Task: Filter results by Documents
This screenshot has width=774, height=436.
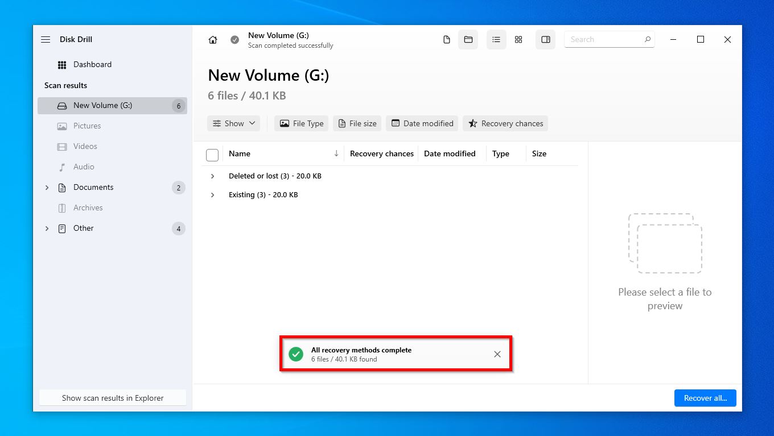Action: (x=112, y=188)
